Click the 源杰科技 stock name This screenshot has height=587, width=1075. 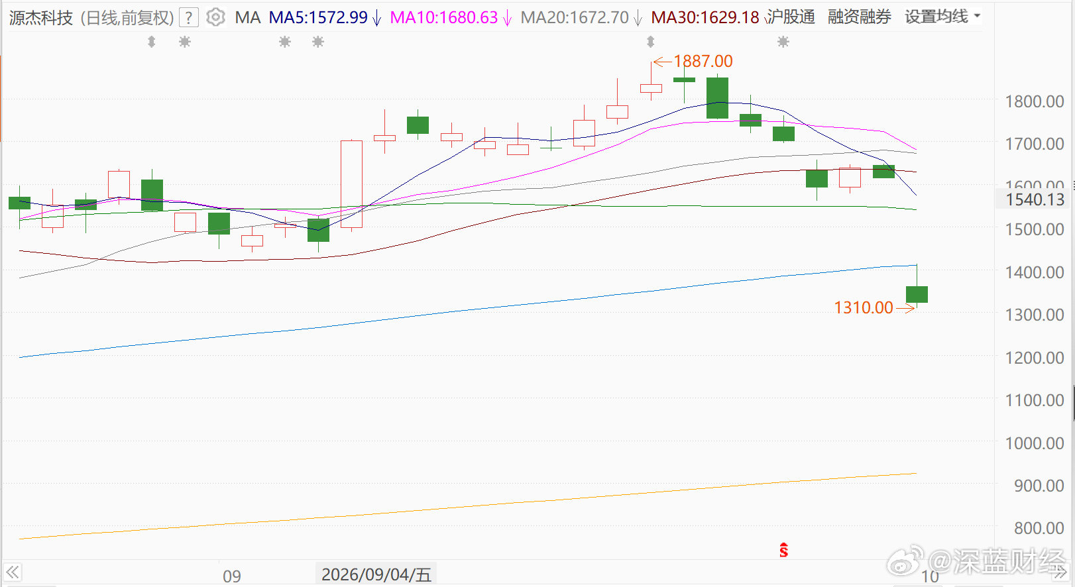41,18
